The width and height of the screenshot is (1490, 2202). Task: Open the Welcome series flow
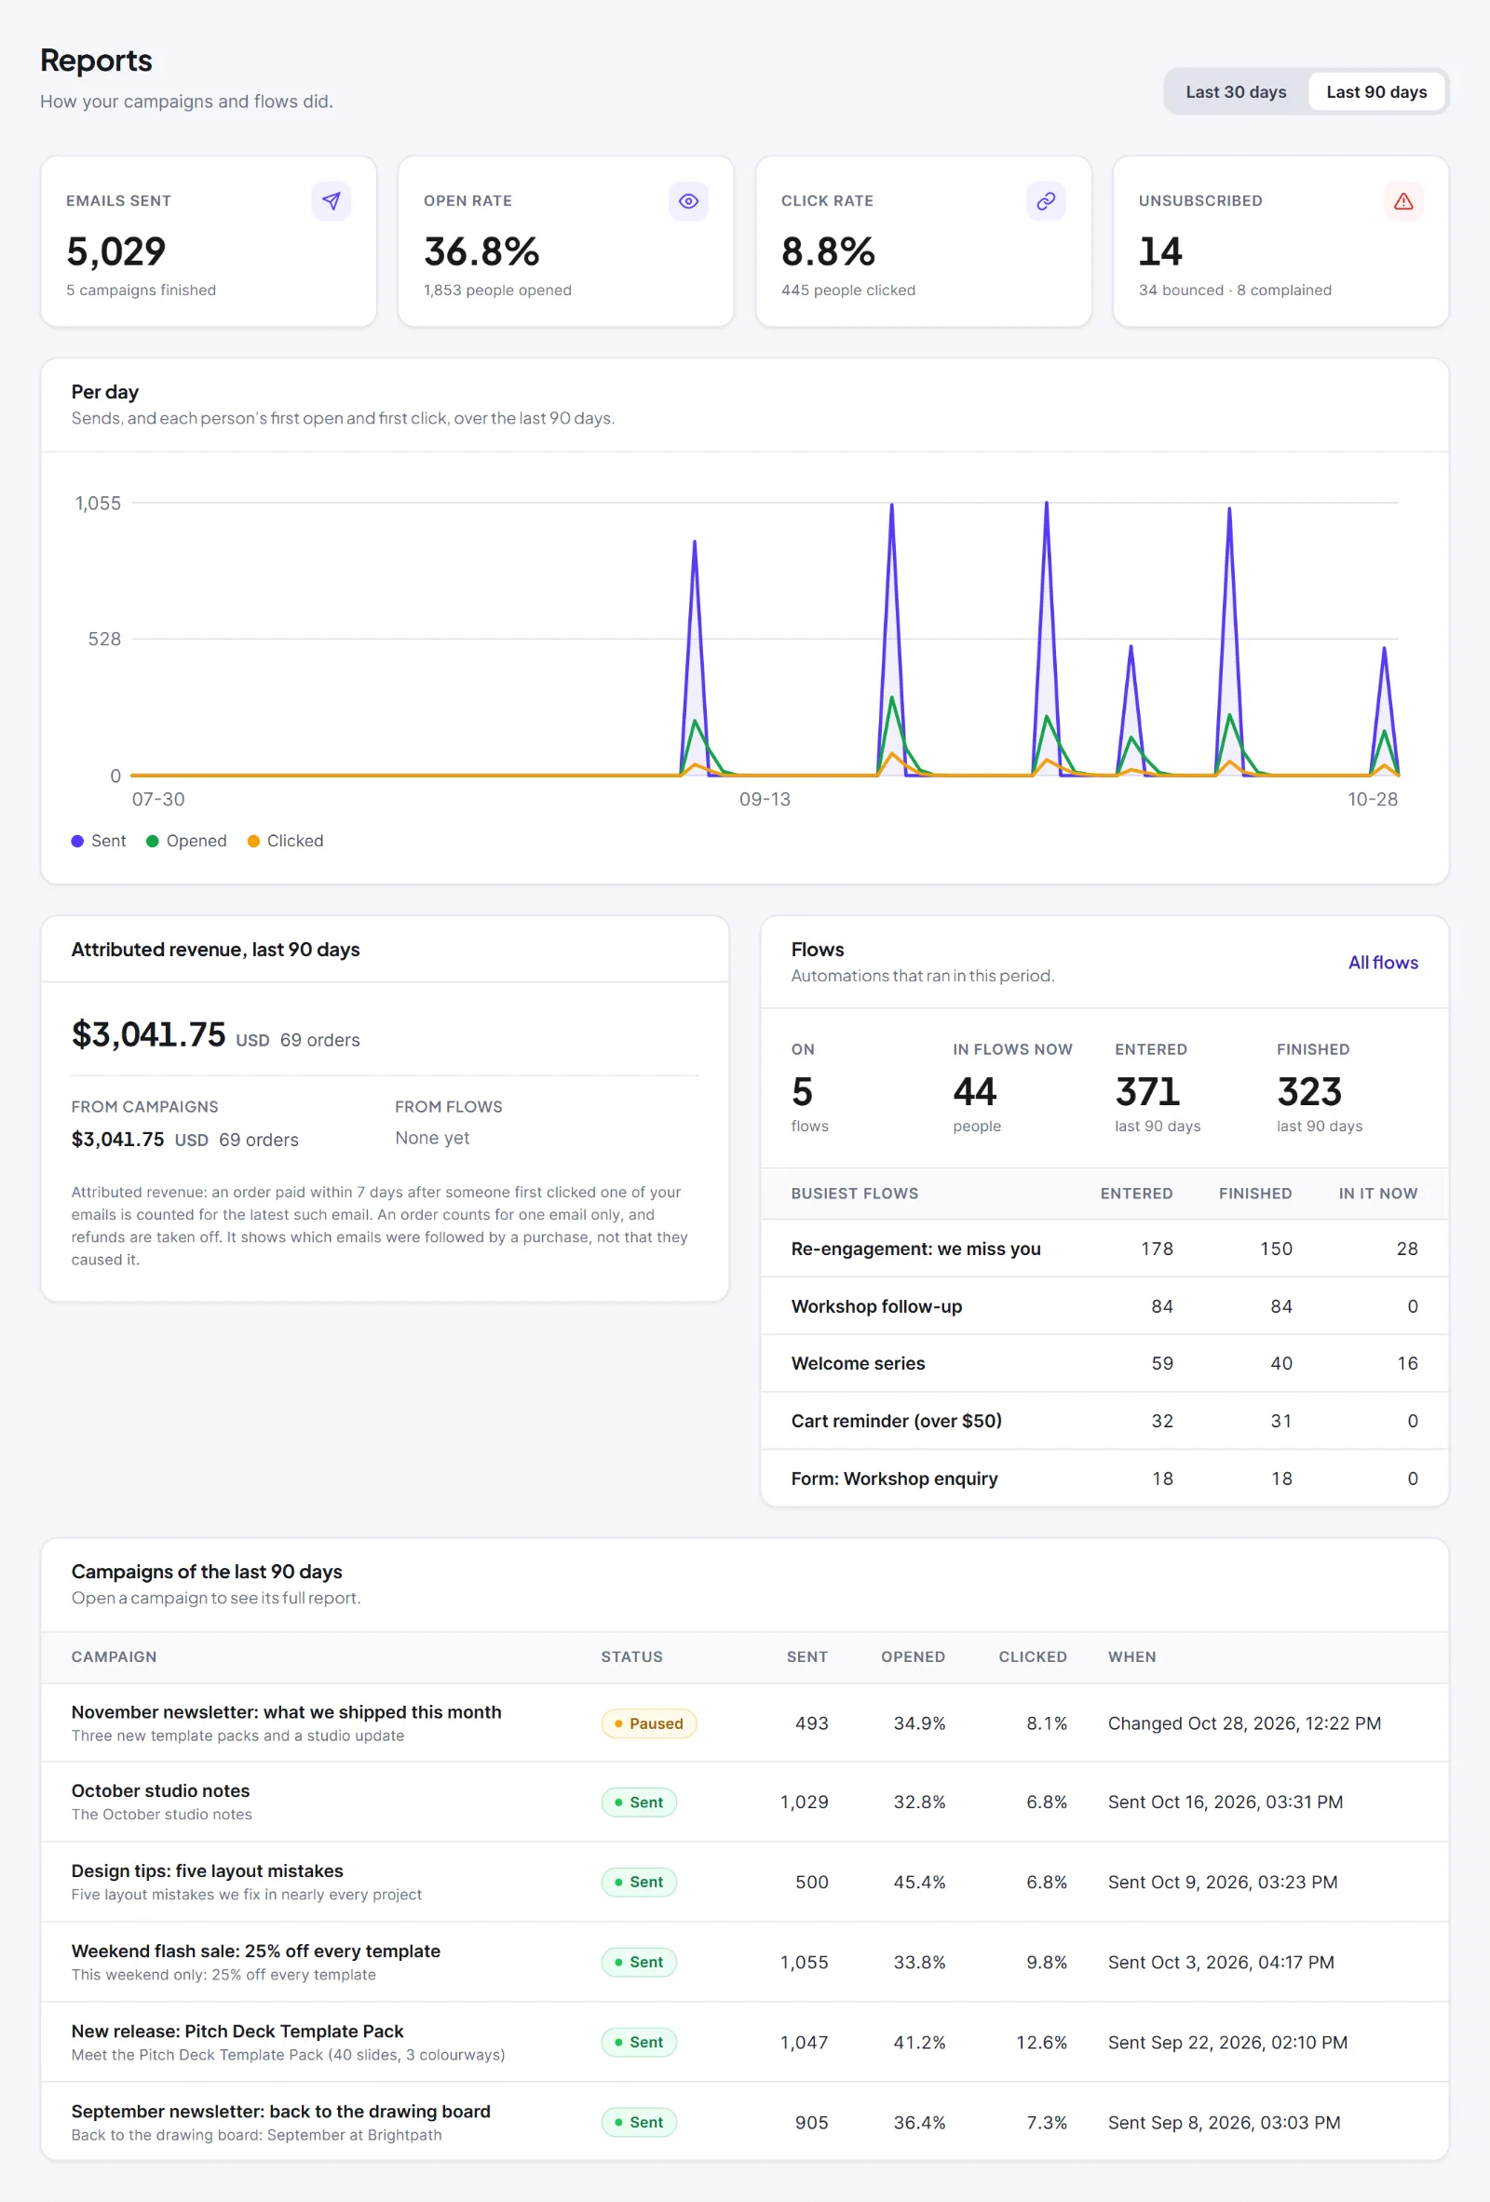[1104, 1363]
